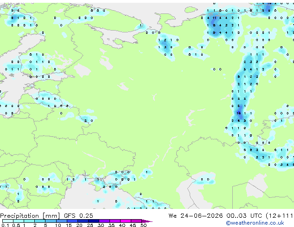The width and height of the screenshot is (294, 227).
Task: Click the above-50 mm legend arrow tip
Action: point(147,221)
